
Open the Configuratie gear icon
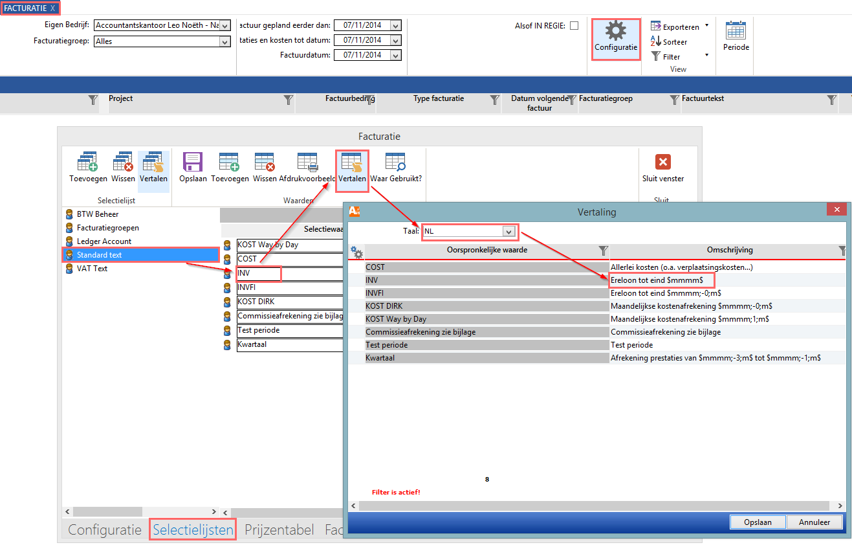pos(615,32)
